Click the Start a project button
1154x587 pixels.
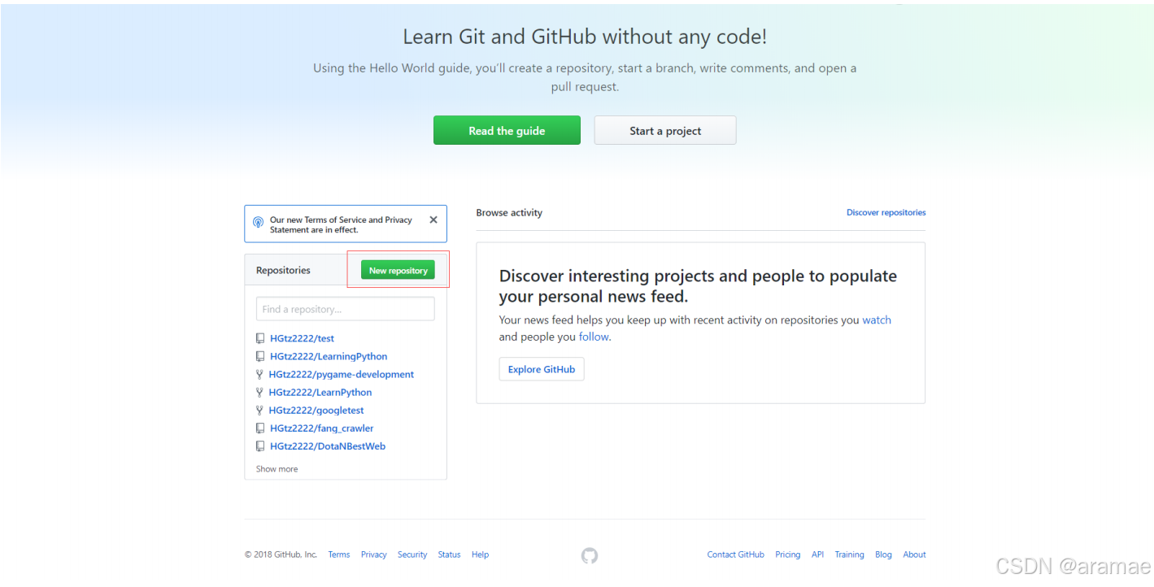click(x=665, y=130)
